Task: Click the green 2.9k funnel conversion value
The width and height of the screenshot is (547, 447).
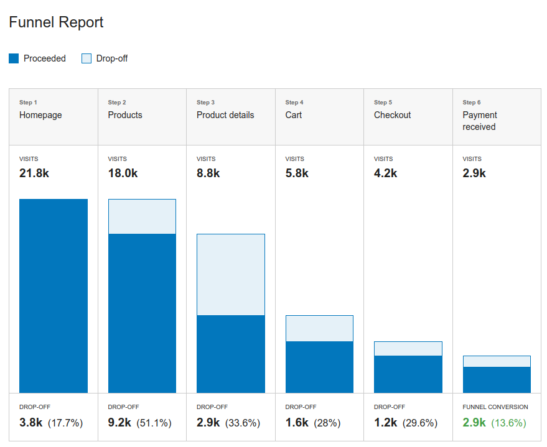Action: pos(474,423)
